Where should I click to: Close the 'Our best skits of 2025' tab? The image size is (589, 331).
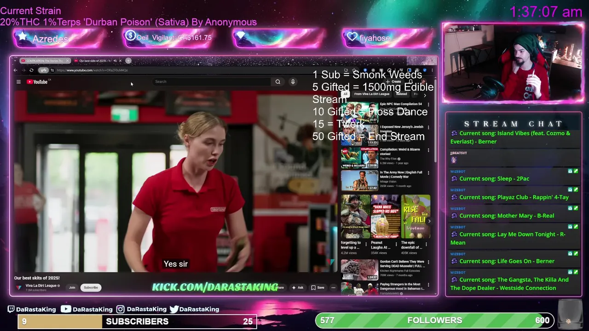pyautogui.click(x=121, y=61)
